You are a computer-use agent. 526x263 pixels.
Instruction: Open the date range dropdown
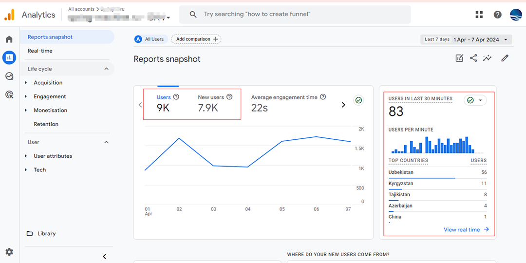466,39
